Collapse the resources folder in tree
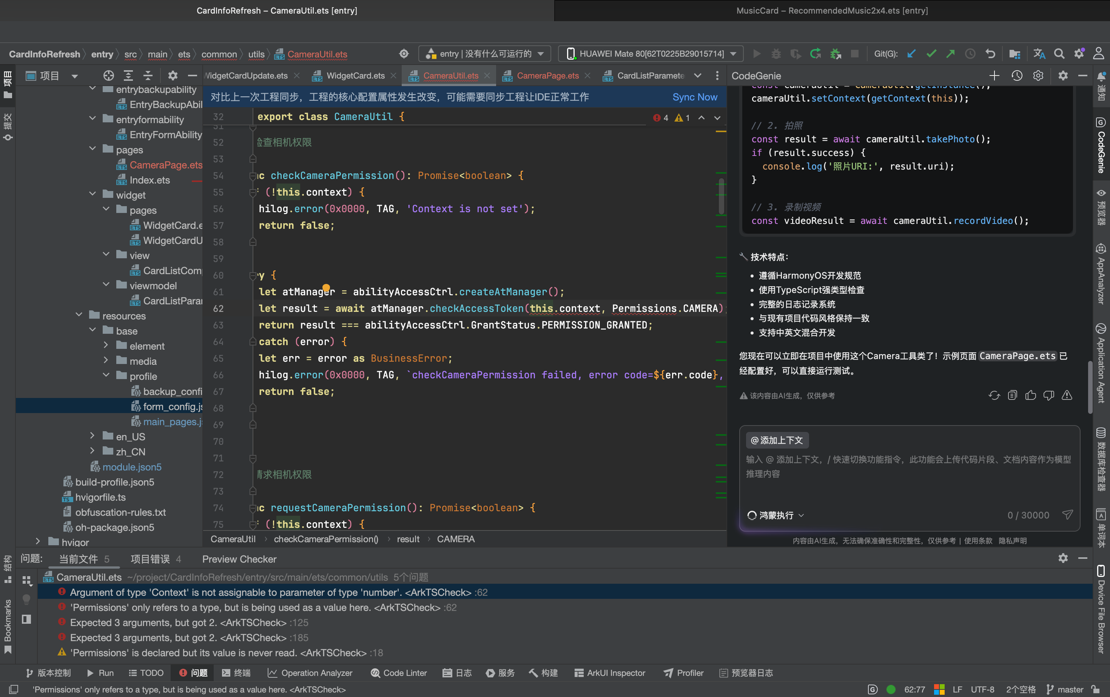This screenshot has height=697, width=1110. [79, 316]
